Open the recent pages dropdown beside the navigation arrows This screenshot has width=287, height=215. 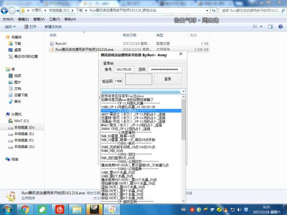tap(18, 11)
